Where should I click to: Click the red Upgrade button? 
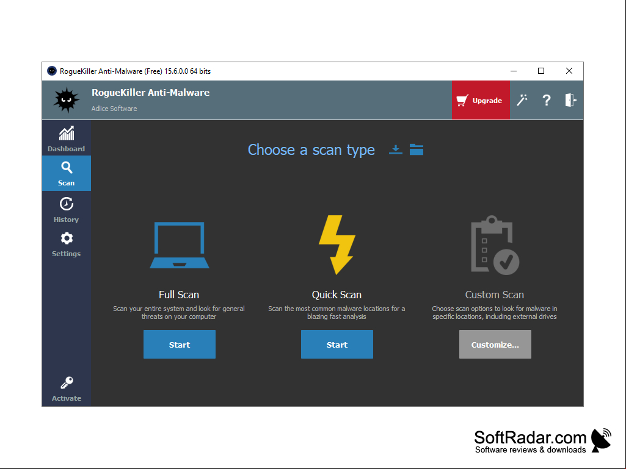tap(481, 100)
